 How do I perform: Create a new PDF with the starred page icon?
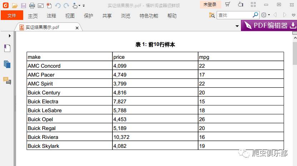pos(49,6)
